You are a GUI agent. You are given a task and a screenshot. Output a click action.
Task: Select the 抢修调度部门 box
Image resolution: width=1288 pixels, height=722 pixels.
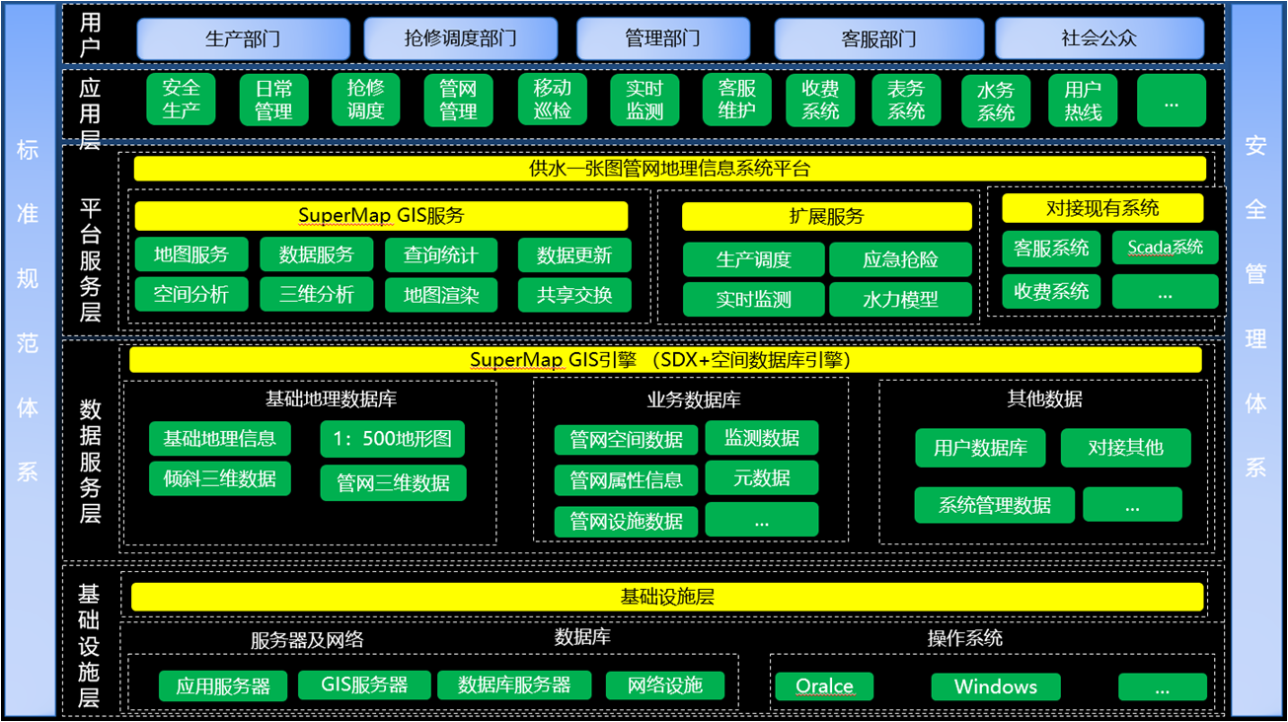point(460,39)
